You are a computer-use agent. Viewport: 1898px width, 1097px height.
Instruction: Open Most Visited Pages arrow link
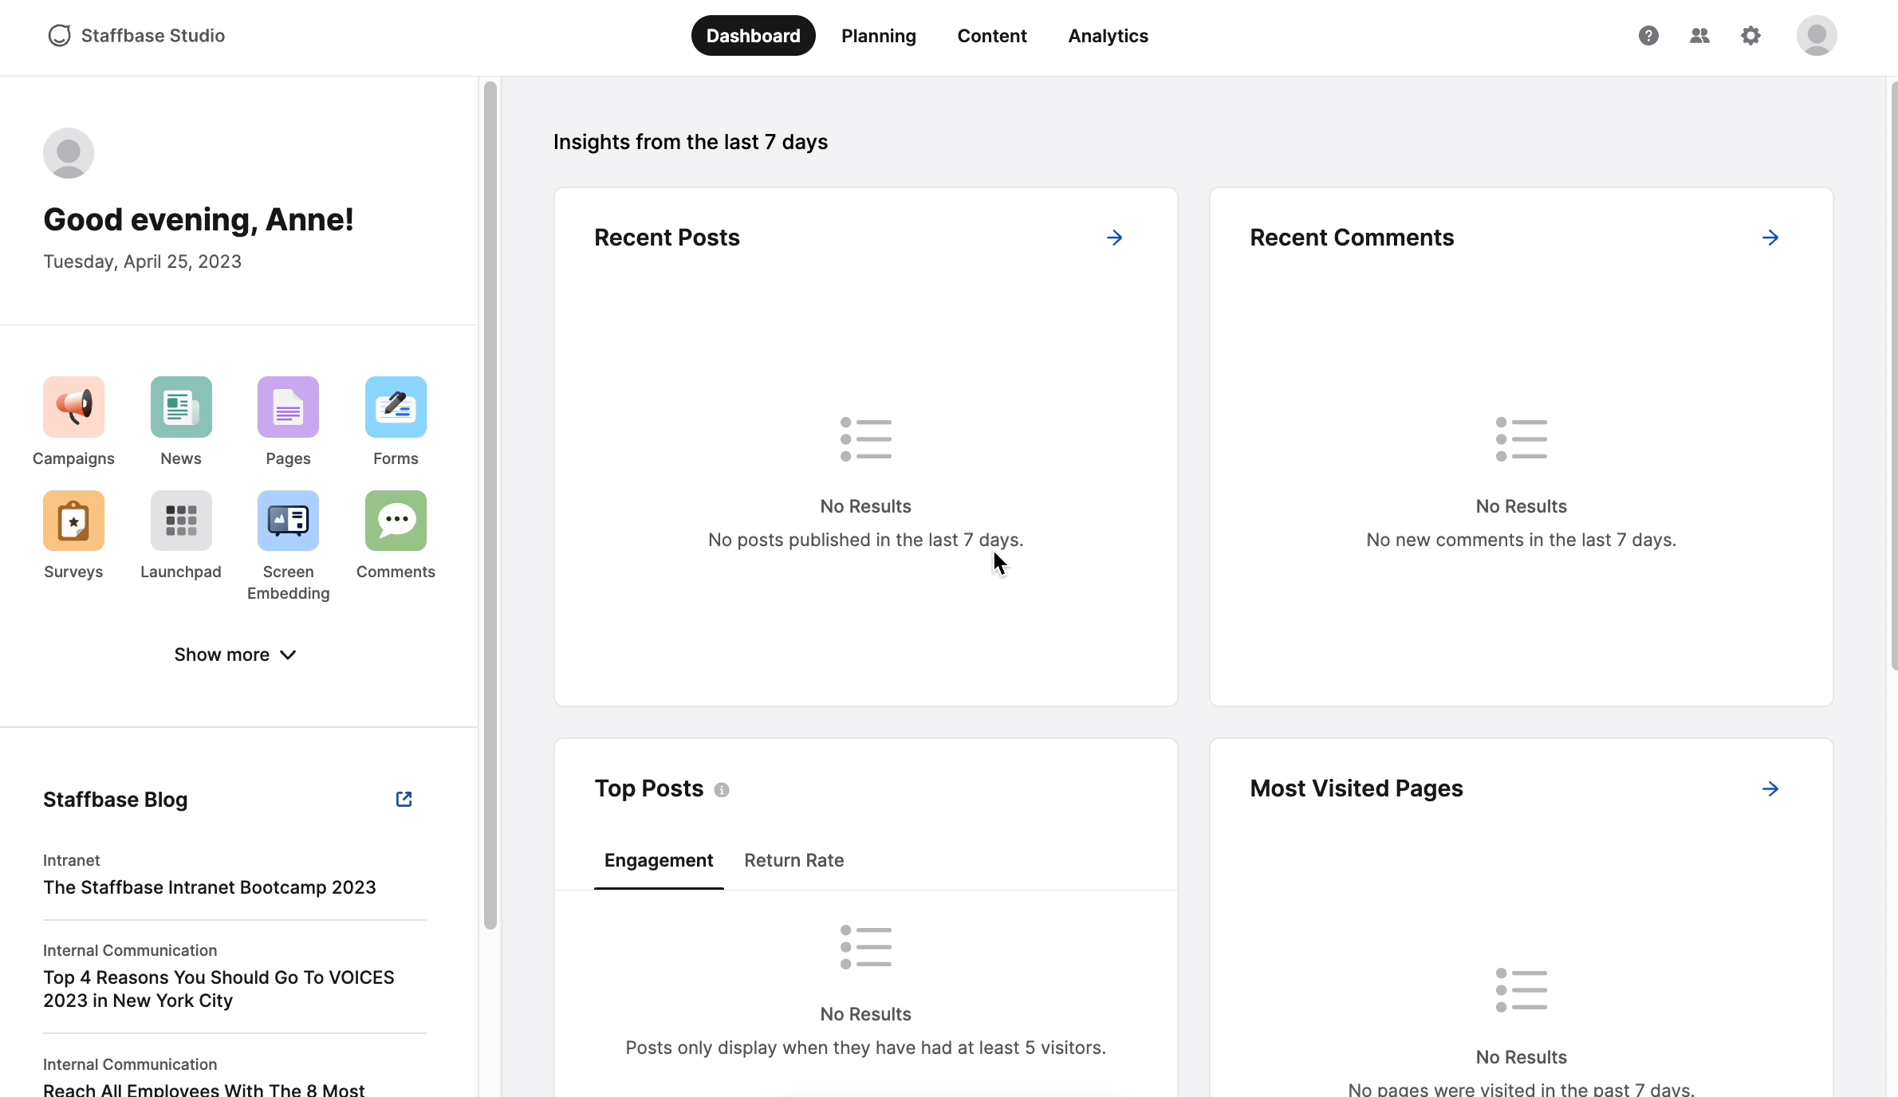click(x=1770, y=788)
